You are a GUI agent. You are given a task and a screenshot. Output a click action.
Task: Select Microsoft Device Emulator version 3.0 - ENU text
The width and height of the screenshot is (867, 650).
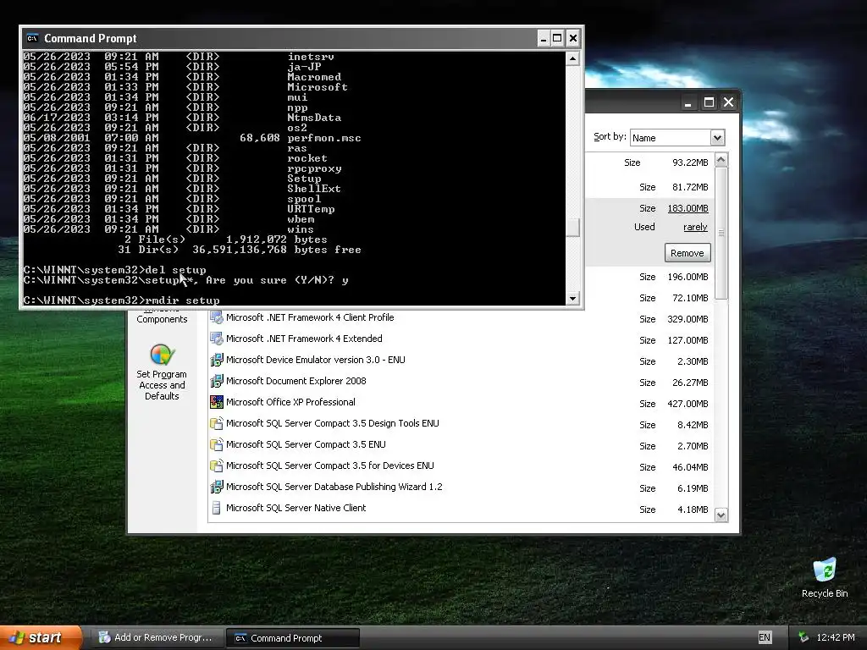click(315, 360)
